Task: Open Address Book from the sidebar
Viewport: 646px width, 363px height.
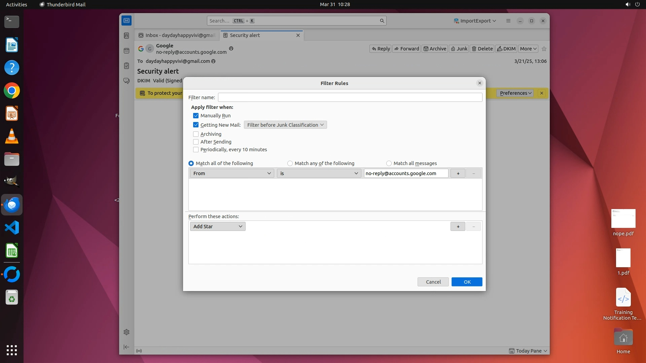Action: 127,36
